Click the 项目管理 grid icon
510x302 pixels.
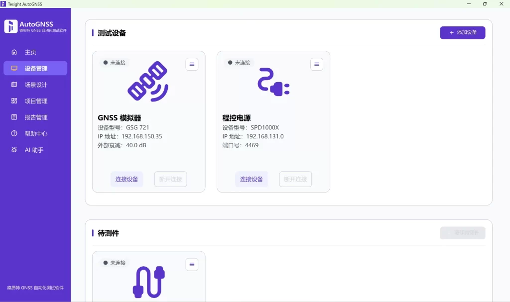pyautogui.click(x=14, y=101)
